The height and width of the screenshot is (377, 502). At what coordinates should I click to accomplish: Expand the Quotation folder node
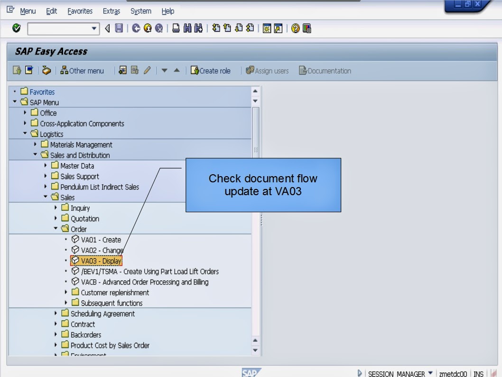tap(56, 218)
